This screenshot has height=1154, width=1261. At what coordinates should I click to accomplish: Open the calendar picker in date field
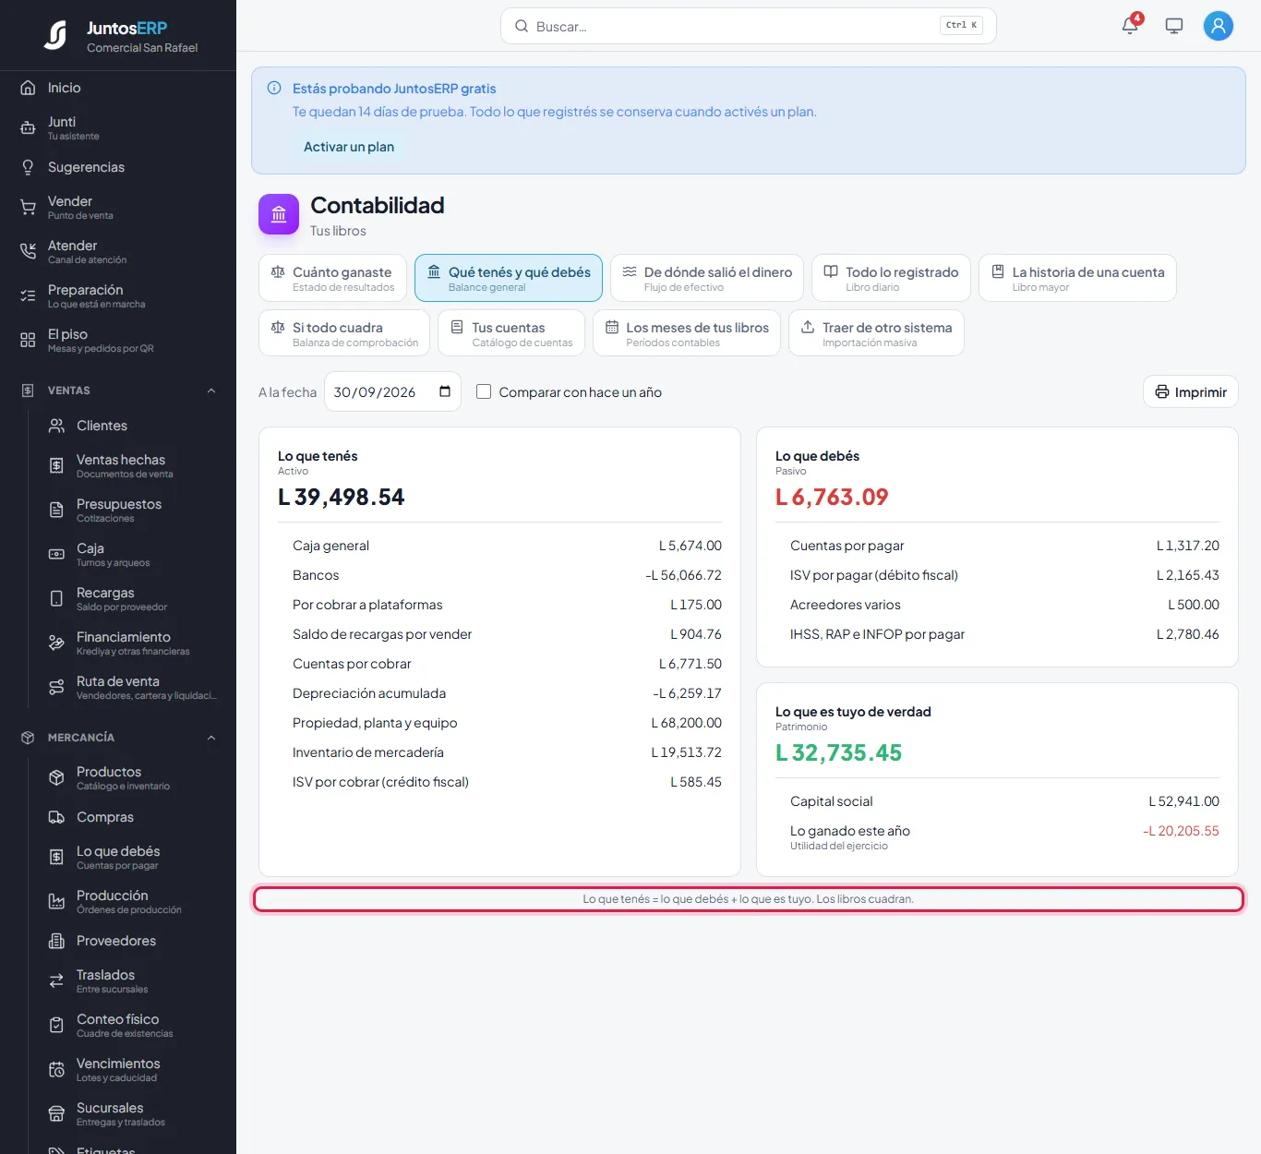click(x=445, y=391)
